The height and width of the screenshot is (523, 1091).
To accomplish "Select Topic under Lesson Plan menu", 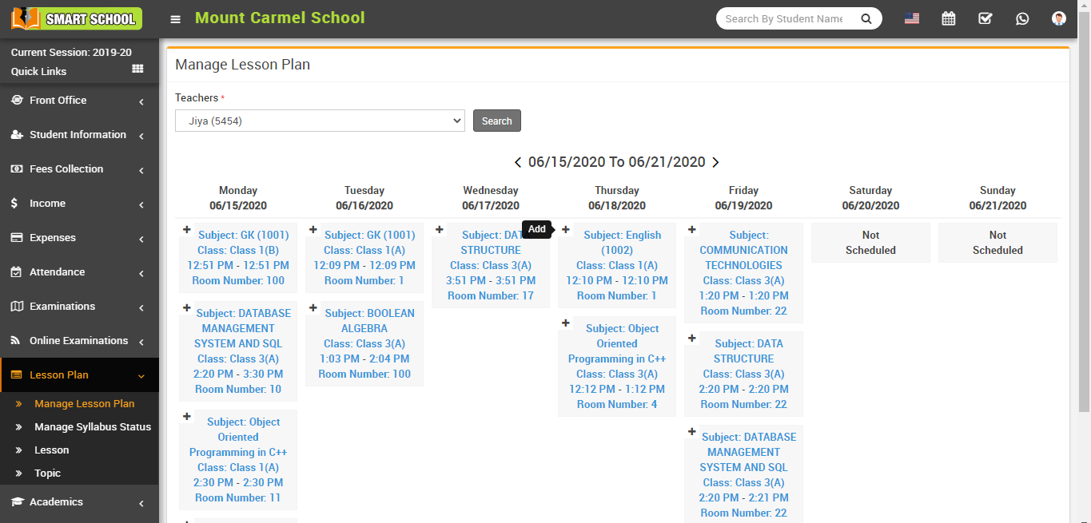I will point(47,473).
